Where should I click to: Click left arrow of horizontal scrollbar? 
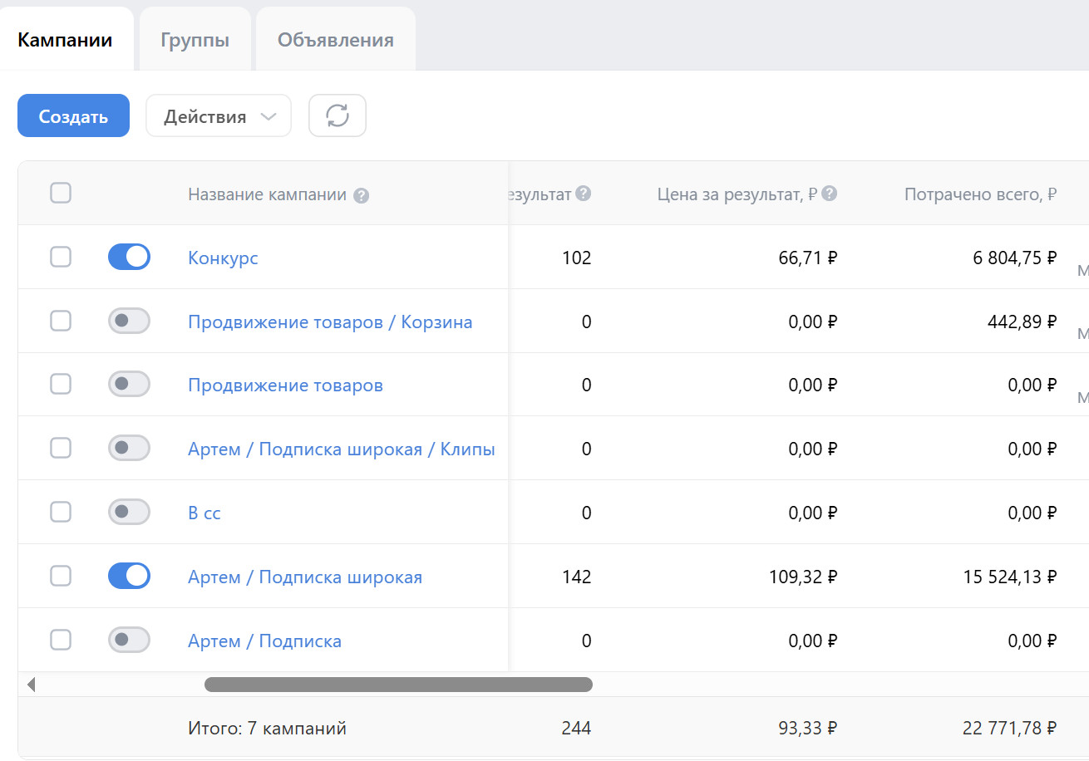coord(32,685)
